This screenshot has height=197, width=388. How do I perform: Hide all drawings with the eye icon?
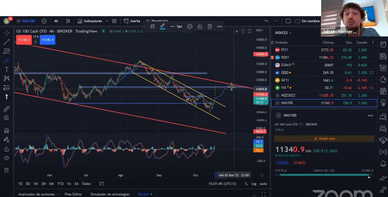(6, 158)
